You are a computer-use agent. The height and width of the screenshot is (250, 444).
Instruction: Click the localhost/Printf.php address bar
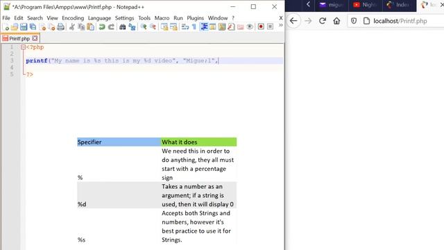pos(400,21)
